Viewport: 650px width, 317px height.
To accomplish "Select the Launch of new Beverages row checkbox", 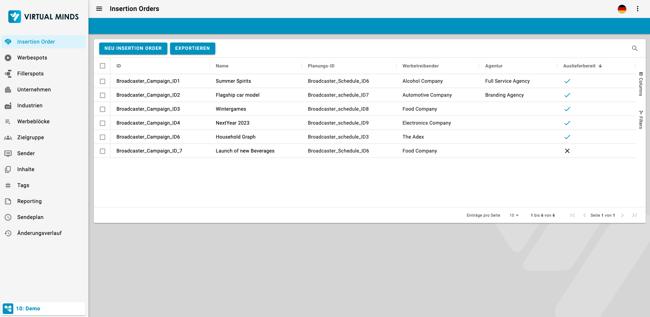I will tap(103, 151).
